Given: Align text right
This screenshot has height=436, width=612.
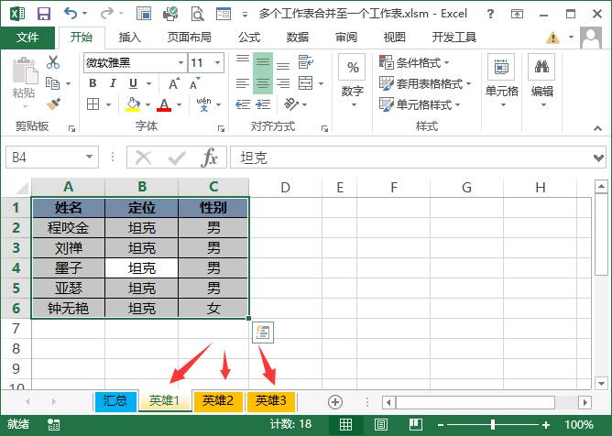Looking at the screenshot, I should tap(283, 83).
